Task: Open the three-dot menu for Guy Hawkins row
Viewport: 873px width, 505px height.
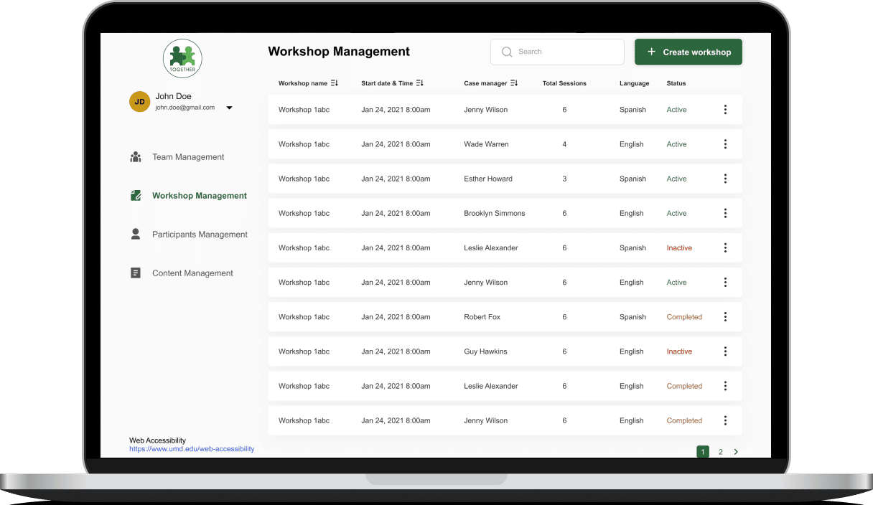Action: (725, 351)
